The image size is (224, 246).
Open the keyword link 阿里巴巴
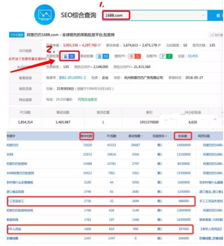[x=12, y=145]
